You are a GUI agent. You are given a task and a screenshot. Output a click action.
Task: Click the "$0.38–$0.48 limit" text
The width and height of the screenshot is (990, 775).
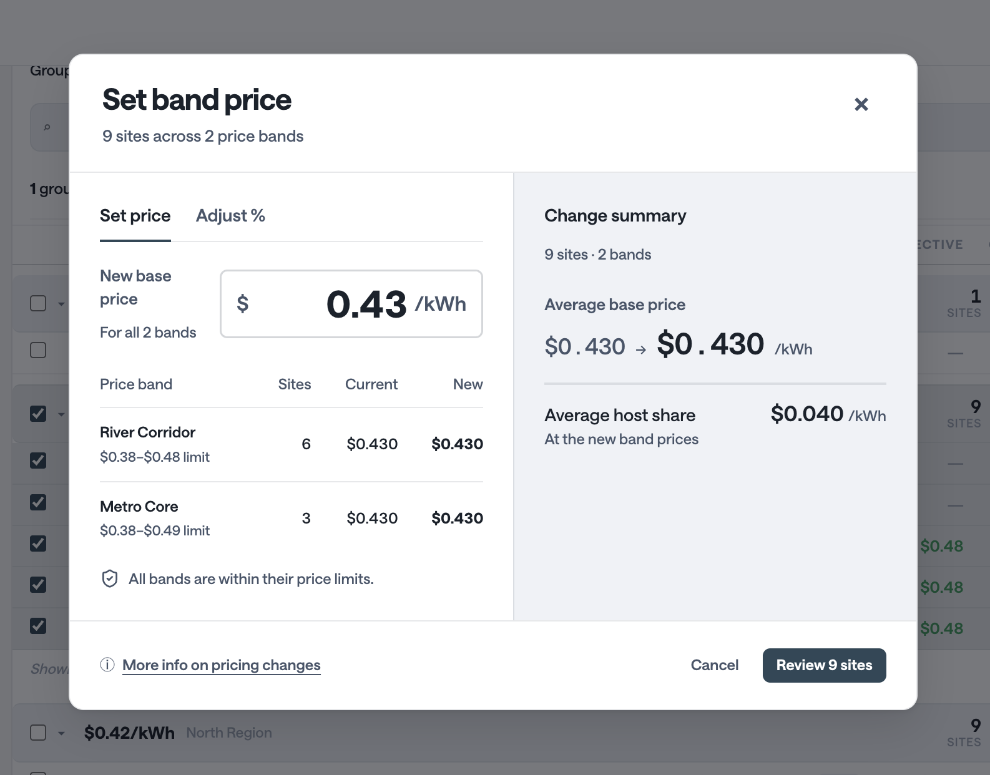155,457
